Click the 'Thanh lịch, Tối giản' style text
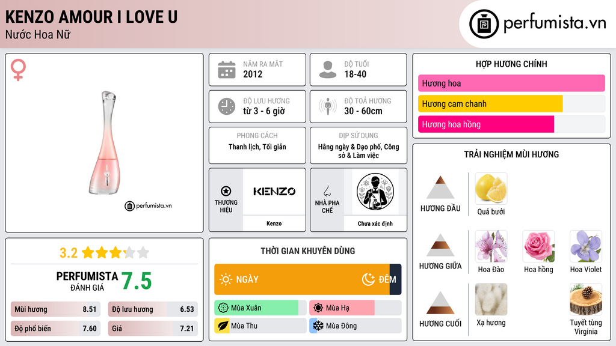Screen dimensions: 616x346 point(257,147)
